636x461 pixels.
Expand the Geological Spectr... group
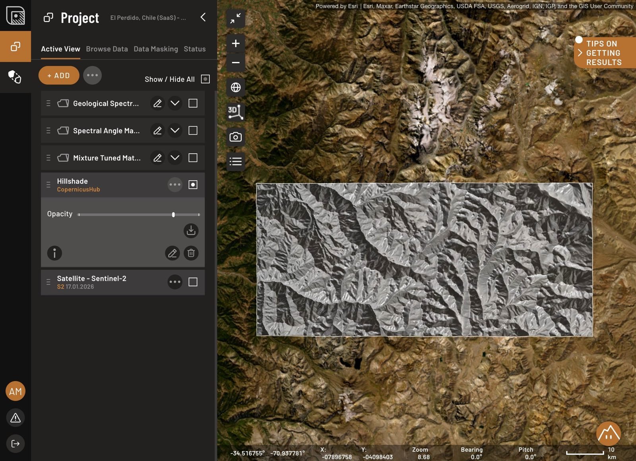pos(175,103)
